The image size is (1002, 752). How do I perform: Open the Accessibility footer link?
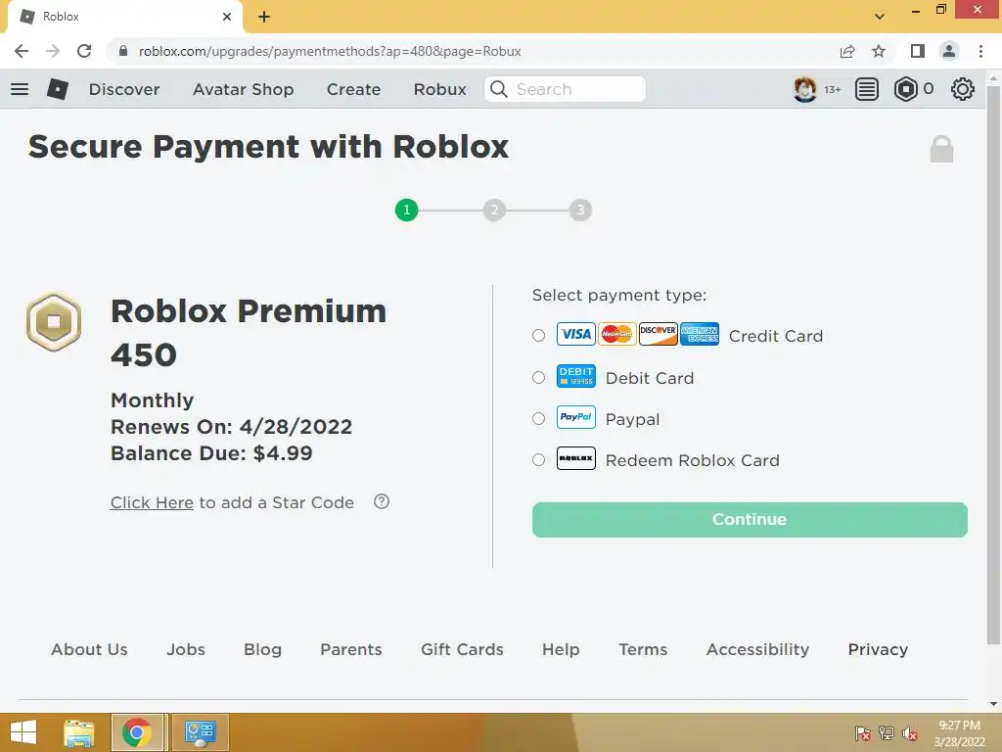coord(757,649)
